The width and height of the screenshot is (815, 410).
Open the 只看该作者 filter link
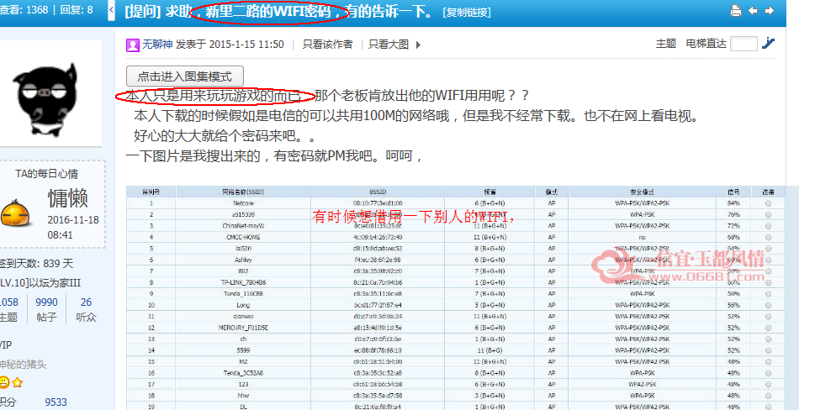327,45
